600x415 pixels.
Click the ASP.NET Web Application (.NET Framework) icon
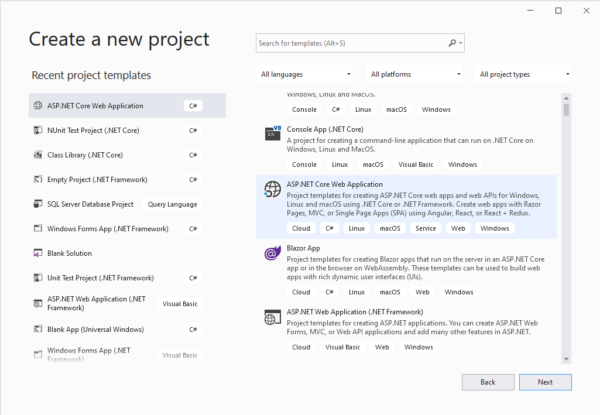coord(272,317)
